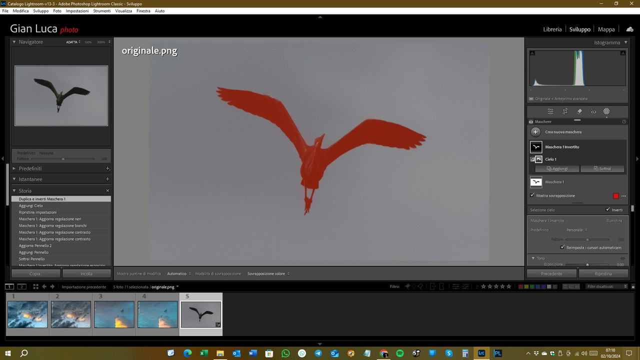The height and width of the screenshot is (360, 640).
Task: Collapse the Tono section triangle
Action: click(x=533, y=258)
